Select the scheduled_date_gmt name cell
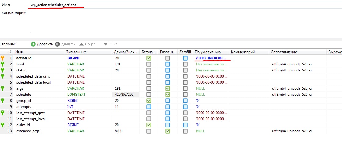This screenshot has width=342, height=163. [39, 76]
